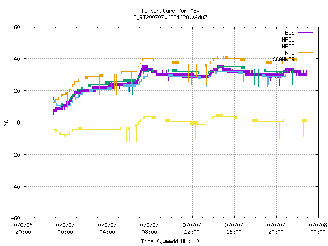
Task: Click the NPD1 legend label
Action: click(x=288, y=39)
